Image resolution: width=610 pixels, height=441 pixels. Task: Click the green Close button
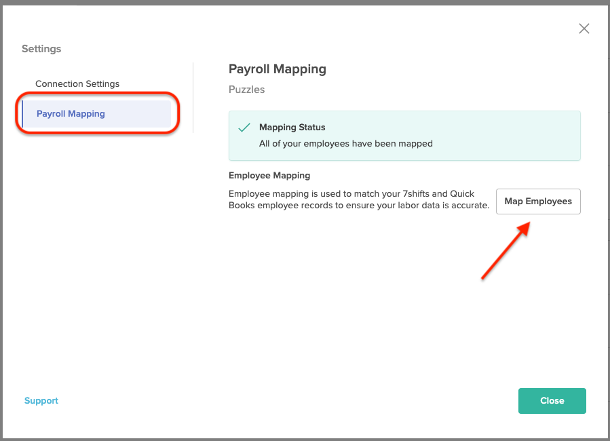[x=552, y=400]
